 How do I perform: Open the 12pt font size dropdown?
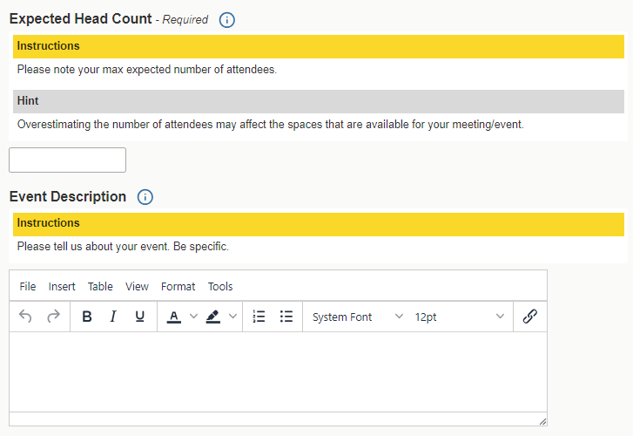click(460, 317)
